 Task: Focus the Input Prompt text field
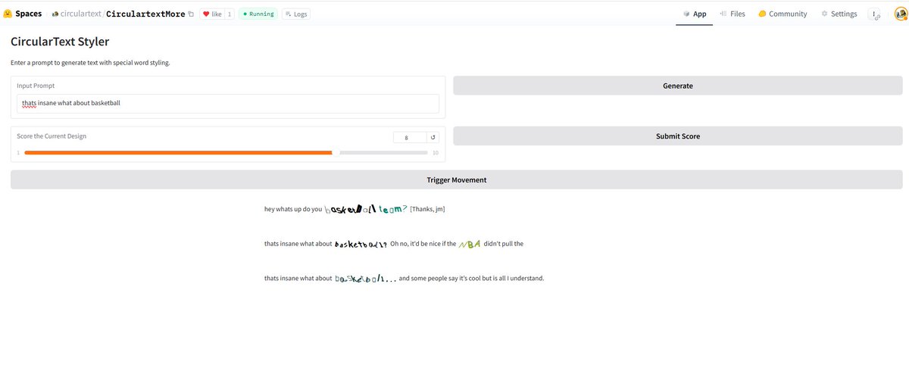click(228, 104)
